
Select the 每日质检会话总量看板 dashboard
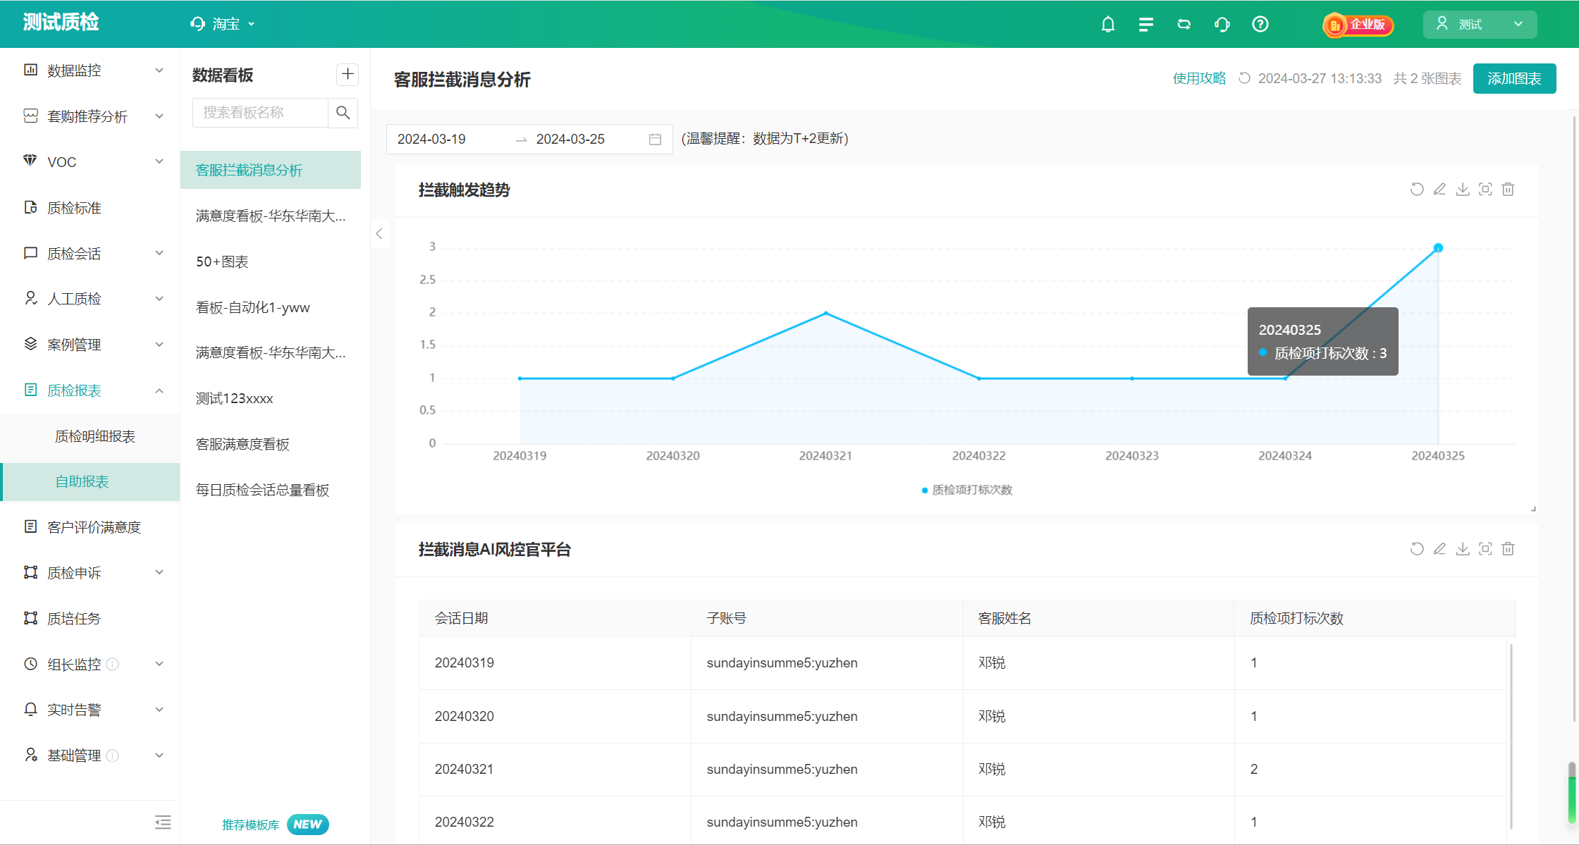tap(271, 490)
